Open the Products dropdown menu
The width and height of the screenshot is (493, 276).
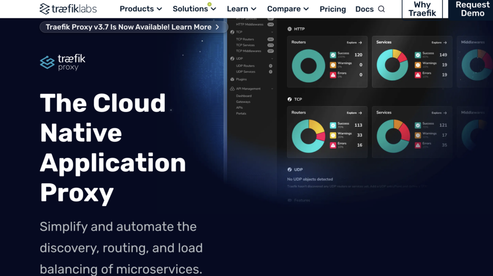(x=141, y=9)
